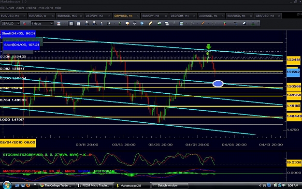Expand the save image dropdown arrow
The image size is (302, 189).
pos(187,23)
